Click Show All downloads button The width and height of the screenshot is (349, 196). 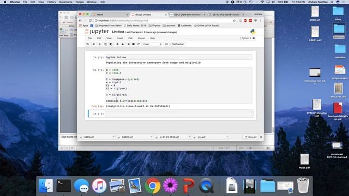tap(251, 137)
